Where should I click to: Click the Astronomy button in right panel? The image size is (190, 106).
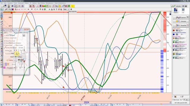(181, 21)
